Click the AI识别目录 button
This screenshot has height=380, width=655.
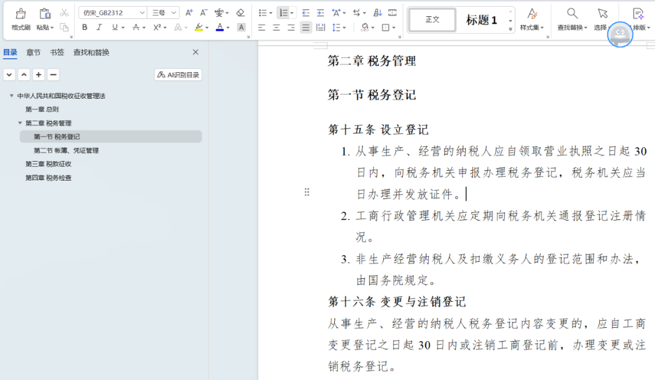click(x=178, y=75)
